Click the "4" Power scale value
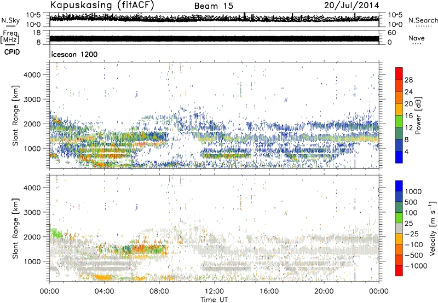The width and height of the screenshot is (438, 303). [407, 151]
